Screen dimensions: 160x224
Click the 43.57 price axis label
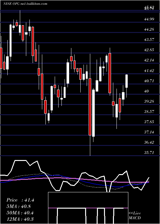pos(149,39)
